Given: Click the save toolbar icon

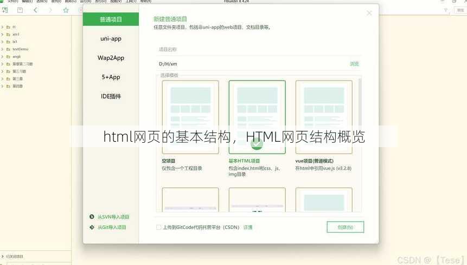Looking at the screenshot, I should [x=20, y=10].
